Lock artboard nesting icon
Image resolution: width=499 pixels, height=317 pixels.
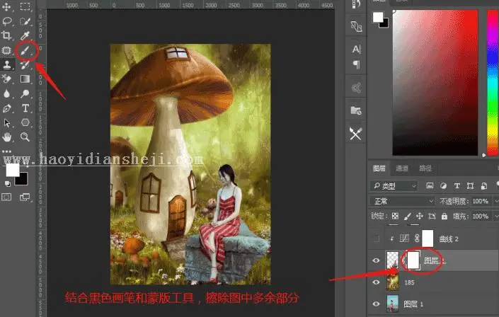tap(432, 216)
